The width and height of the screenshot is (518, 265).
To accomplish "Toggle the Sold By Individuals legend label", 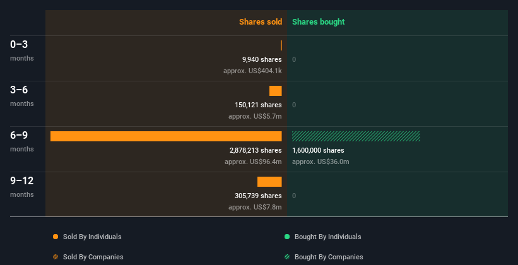I will click(x=92, y=237).
